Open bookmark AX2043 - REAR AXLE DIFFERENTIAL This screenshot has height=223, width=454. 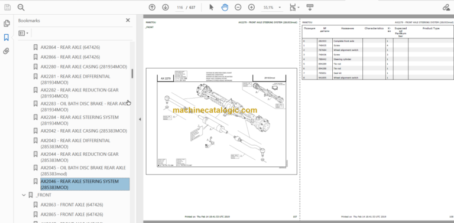(x=75, y=143)
